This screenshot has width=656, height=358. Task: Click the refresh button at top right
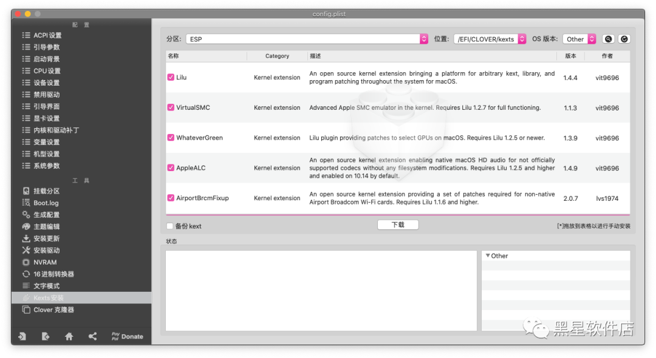click(x=624, y=39)
